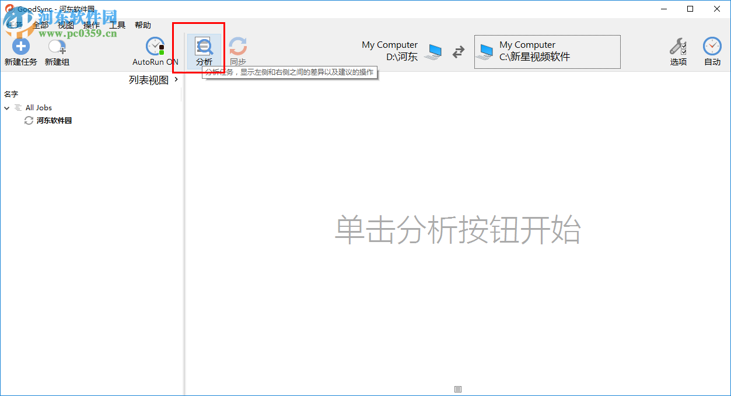
Task: Open settings via the 选项 wrench icon
Action: click(678, 47)
